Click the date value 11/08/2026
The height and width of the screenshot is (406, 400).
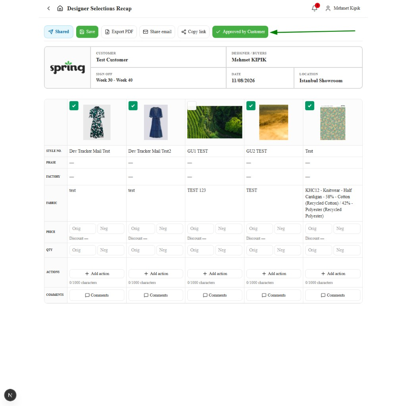click(x=243, y=80)
